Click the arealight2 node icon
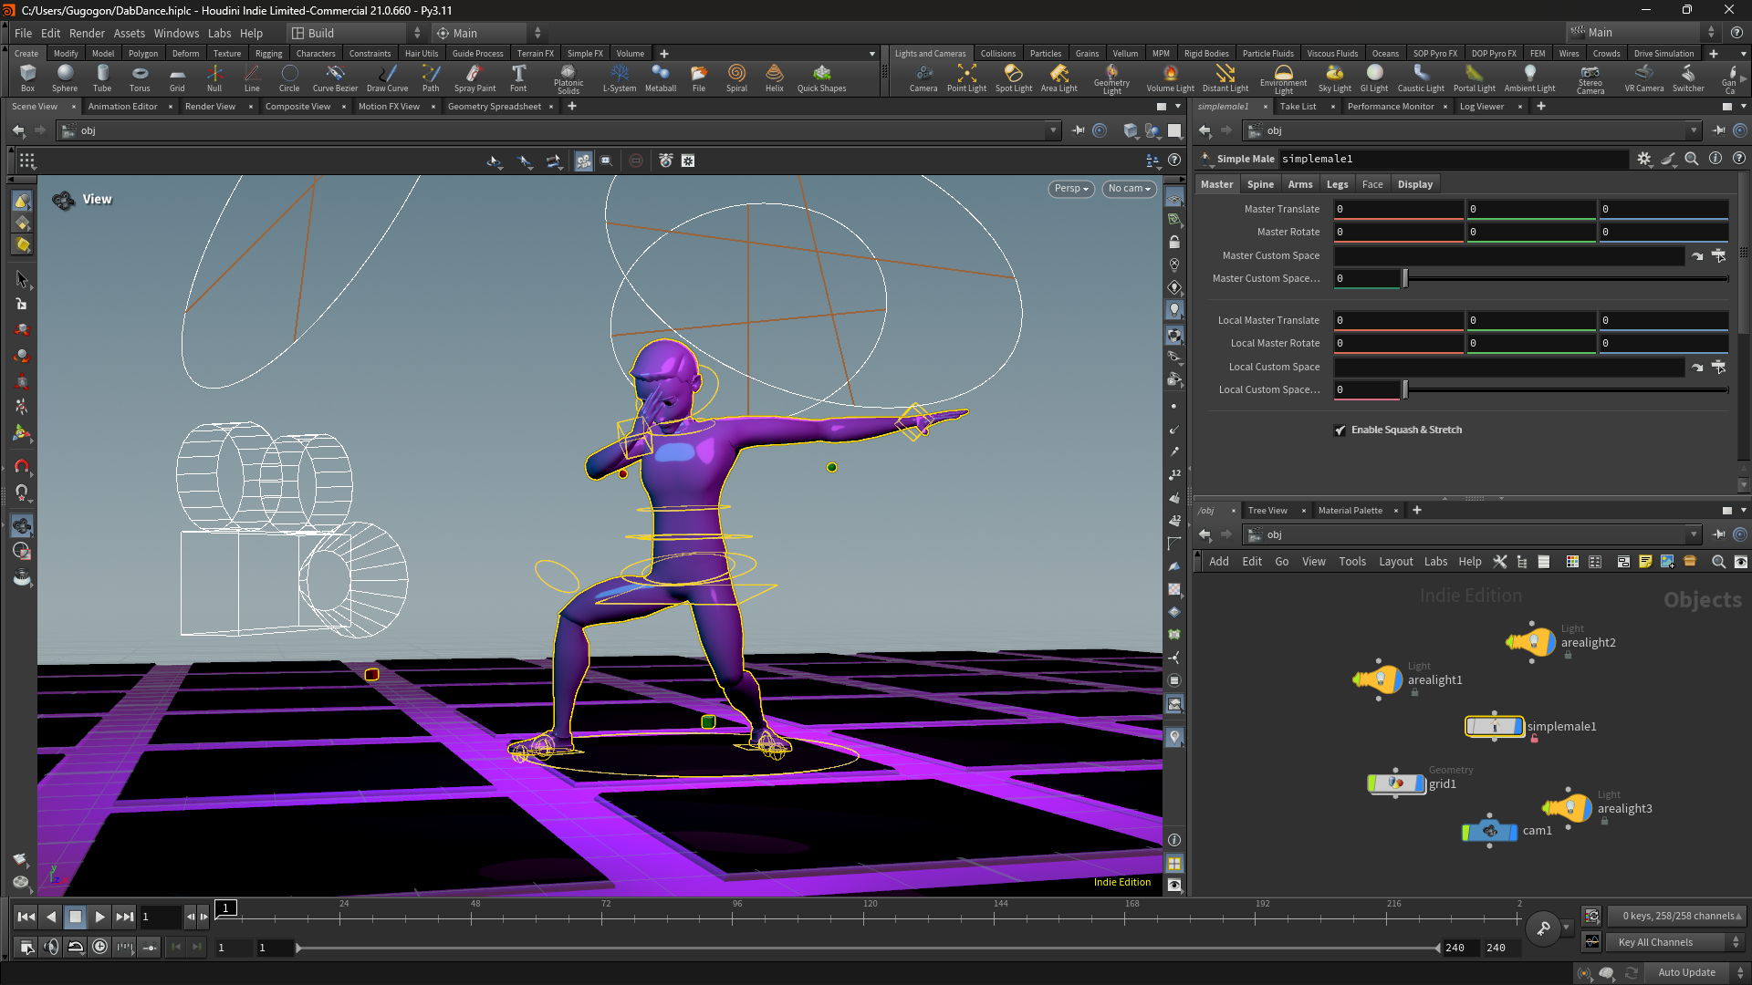This screenshot has height=985, width=1752. pyautogui.click(x=1531, y=642)
